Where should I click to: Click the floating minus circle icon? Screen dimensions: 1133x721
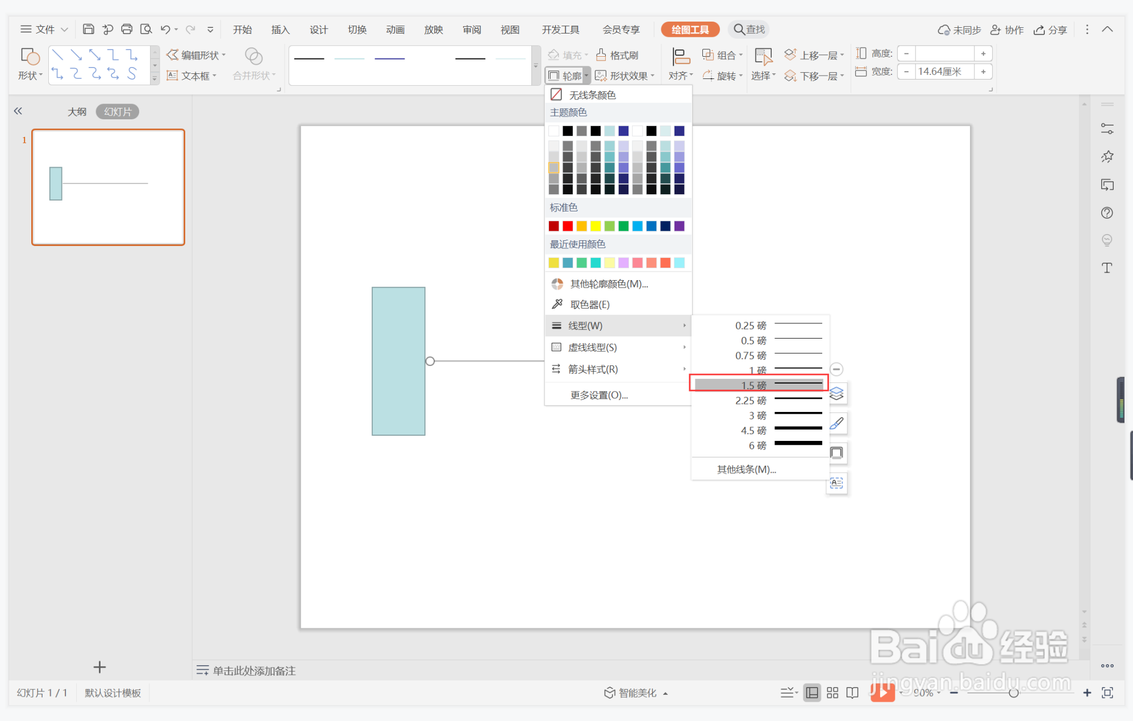click(x=836, y=369)
